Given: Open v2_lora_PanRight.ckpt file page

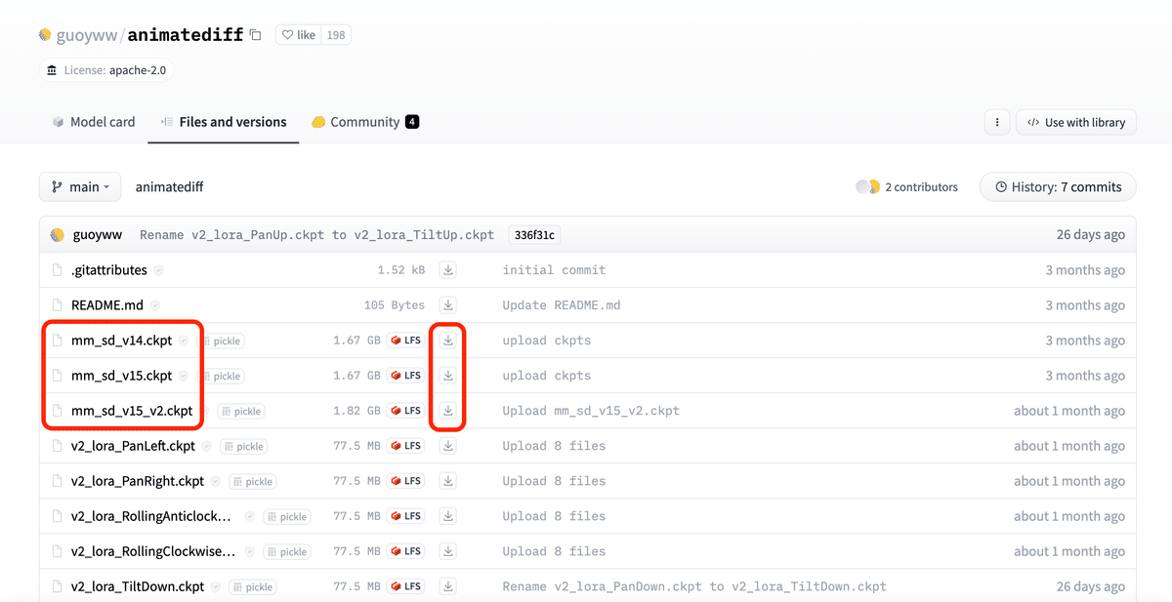Looking at the screenshot, I should 138,481.
